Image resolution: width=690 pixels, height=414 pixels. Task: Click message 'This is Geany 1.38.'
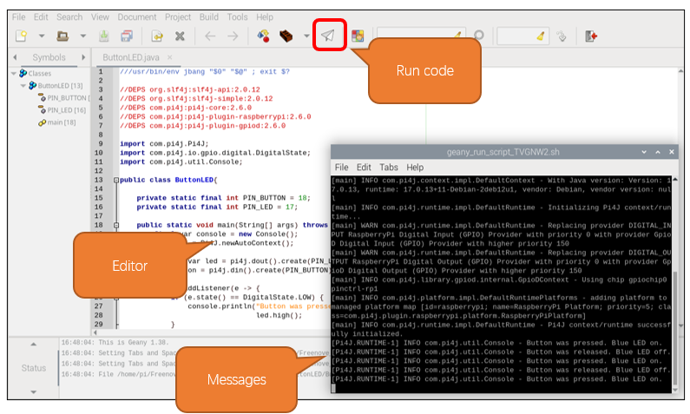[x=134, y=342]
